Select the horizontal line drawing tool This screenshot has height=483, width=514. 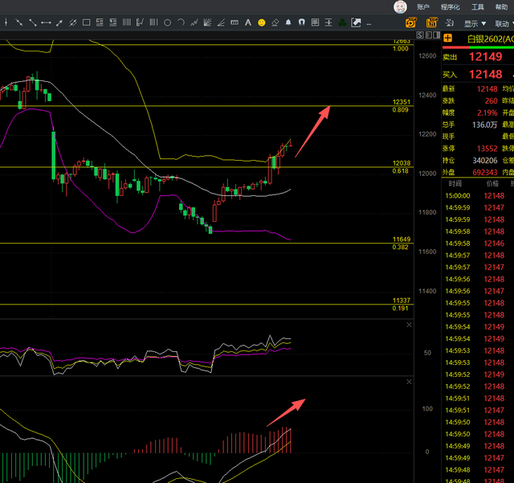point(46,23)
